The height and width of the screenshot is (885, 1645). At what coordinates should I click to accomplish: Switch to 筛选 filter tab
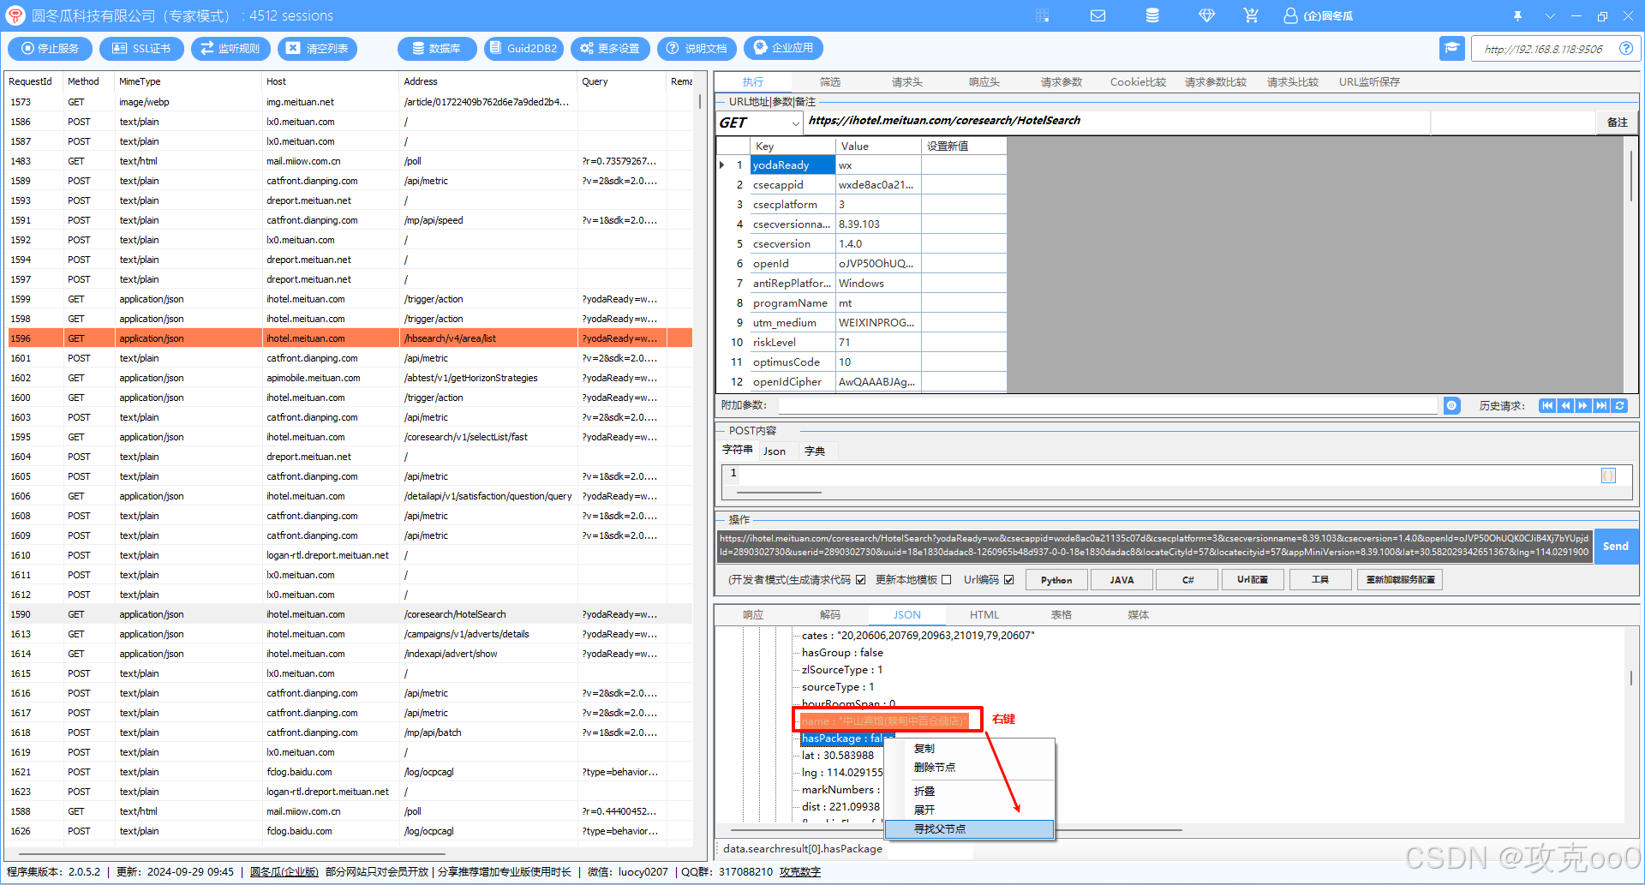point(829,82)
